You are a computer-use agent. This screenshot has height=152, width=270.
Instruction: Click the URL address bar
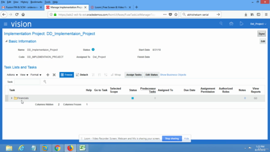tap(107, 15)
